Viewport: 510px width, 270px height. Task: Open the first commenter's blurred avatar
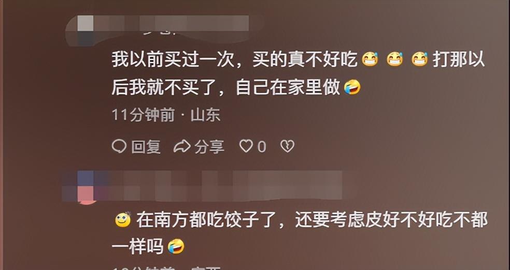point(85,31)
